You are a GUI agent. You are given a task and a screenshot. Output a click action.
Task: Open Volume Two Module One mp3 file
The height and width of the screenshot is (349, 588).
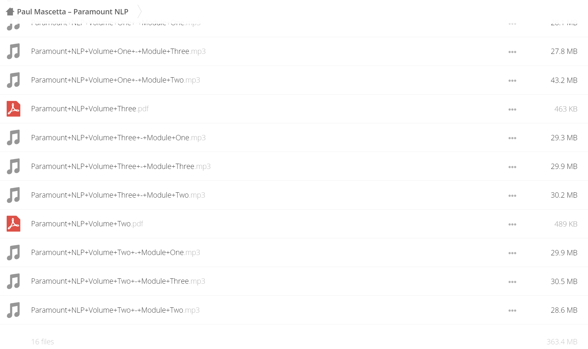[115, 252]
